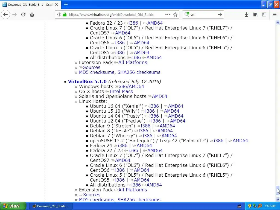280x210 pixels.
Task: Open the Firefox hamburger menu
Action: [x=275, y=14]
